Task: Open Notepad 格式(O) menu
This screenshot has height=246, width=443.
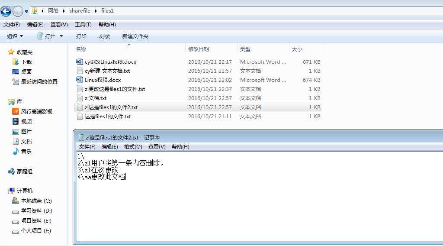Action: [x=133, y=147]
